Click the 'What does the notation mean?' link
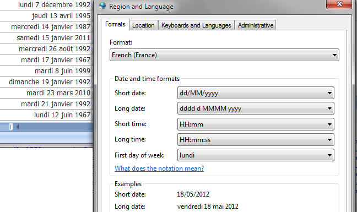Image resolution: width=357 pixels, height=212 pixels. pyautogui.click(x=159, y=168)
